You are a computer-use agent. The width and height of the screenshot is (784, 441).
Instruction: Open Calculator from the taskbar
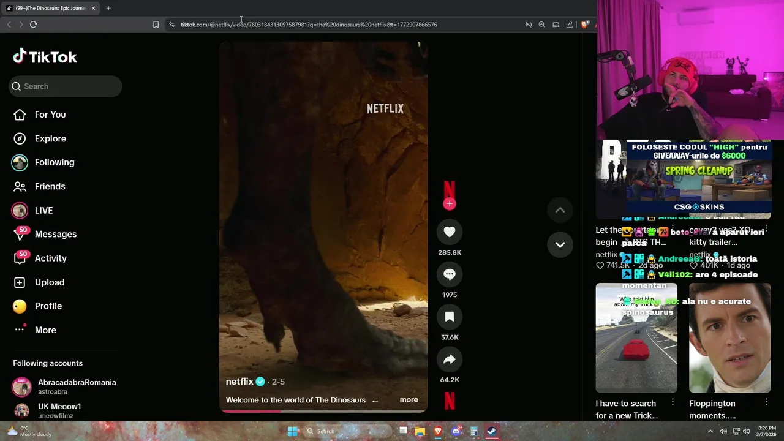(473, 431)
